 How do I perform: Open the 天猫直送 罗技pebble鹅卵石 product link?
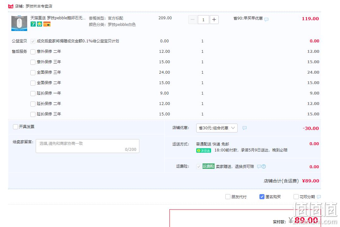pyautogui.click(x=58, y=18)
